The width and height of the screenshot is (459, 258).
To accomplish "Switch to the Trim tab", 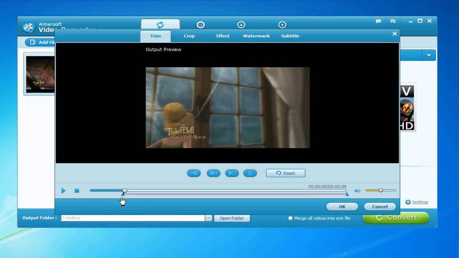I will [155, 36].
